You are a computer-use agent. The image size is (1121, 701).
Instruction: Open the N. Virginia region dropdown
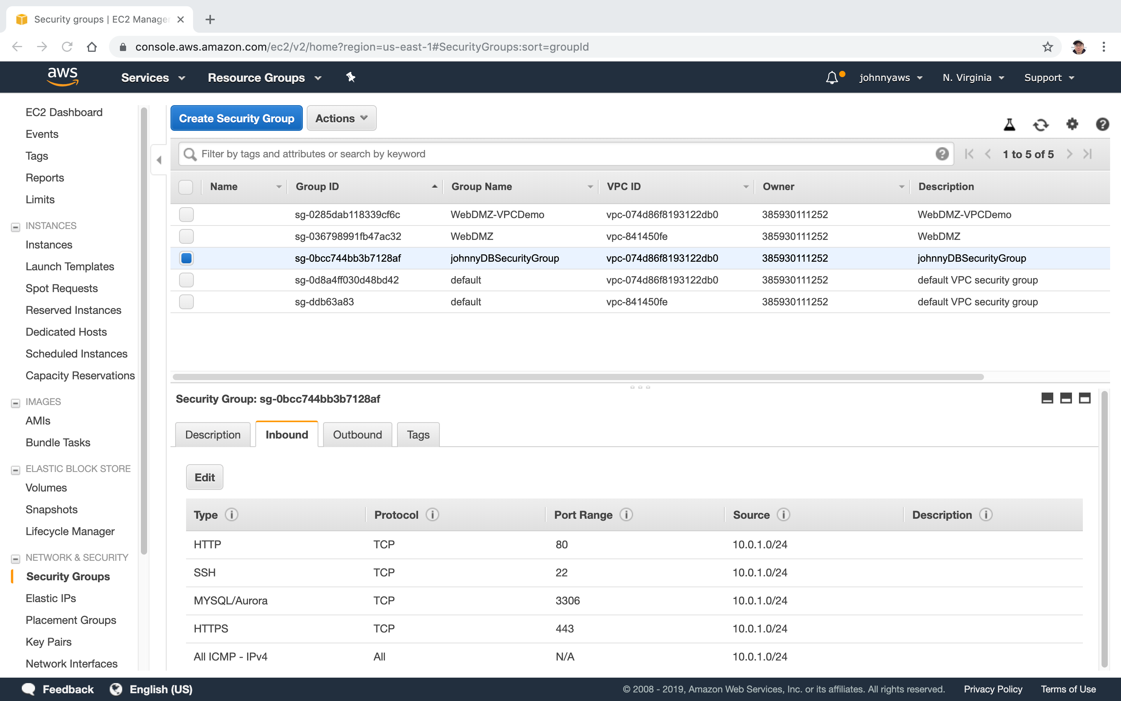click(973, 78)
